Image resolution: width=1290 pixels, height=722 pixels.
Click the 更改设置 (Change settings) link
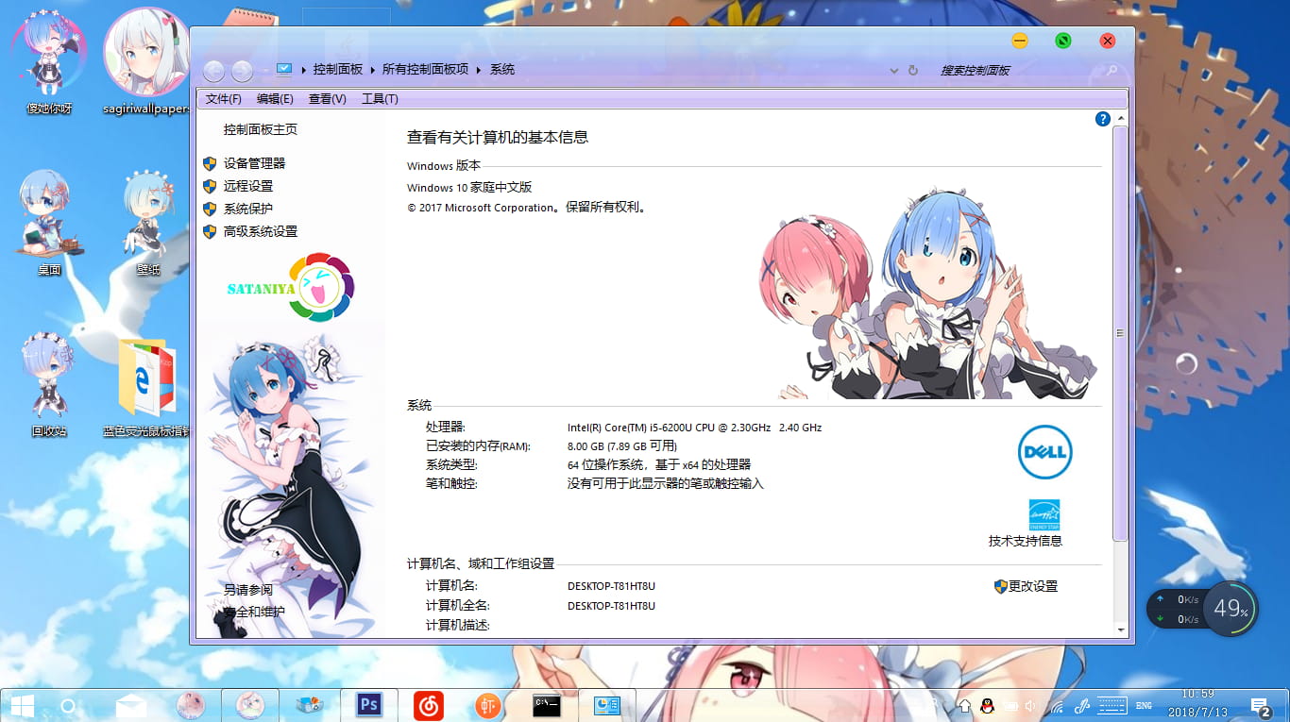[x=1035, y=586]
